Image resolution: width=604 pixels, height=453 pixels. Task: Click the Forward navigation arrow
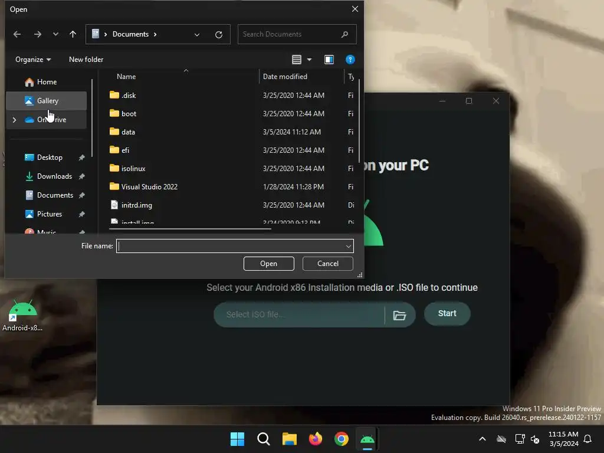point(37,34)
